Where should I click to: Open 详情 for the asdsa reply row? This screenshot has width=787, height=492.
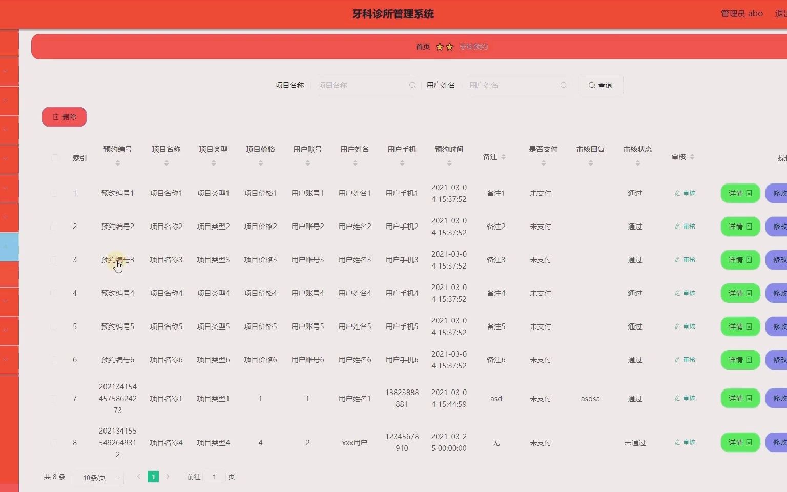point(740,398)
